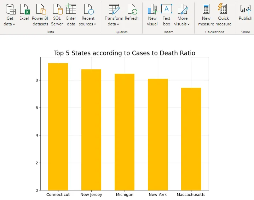Create a New measure
The height and width of the screenshot is (200, 254).
click(x=206, y=9)
